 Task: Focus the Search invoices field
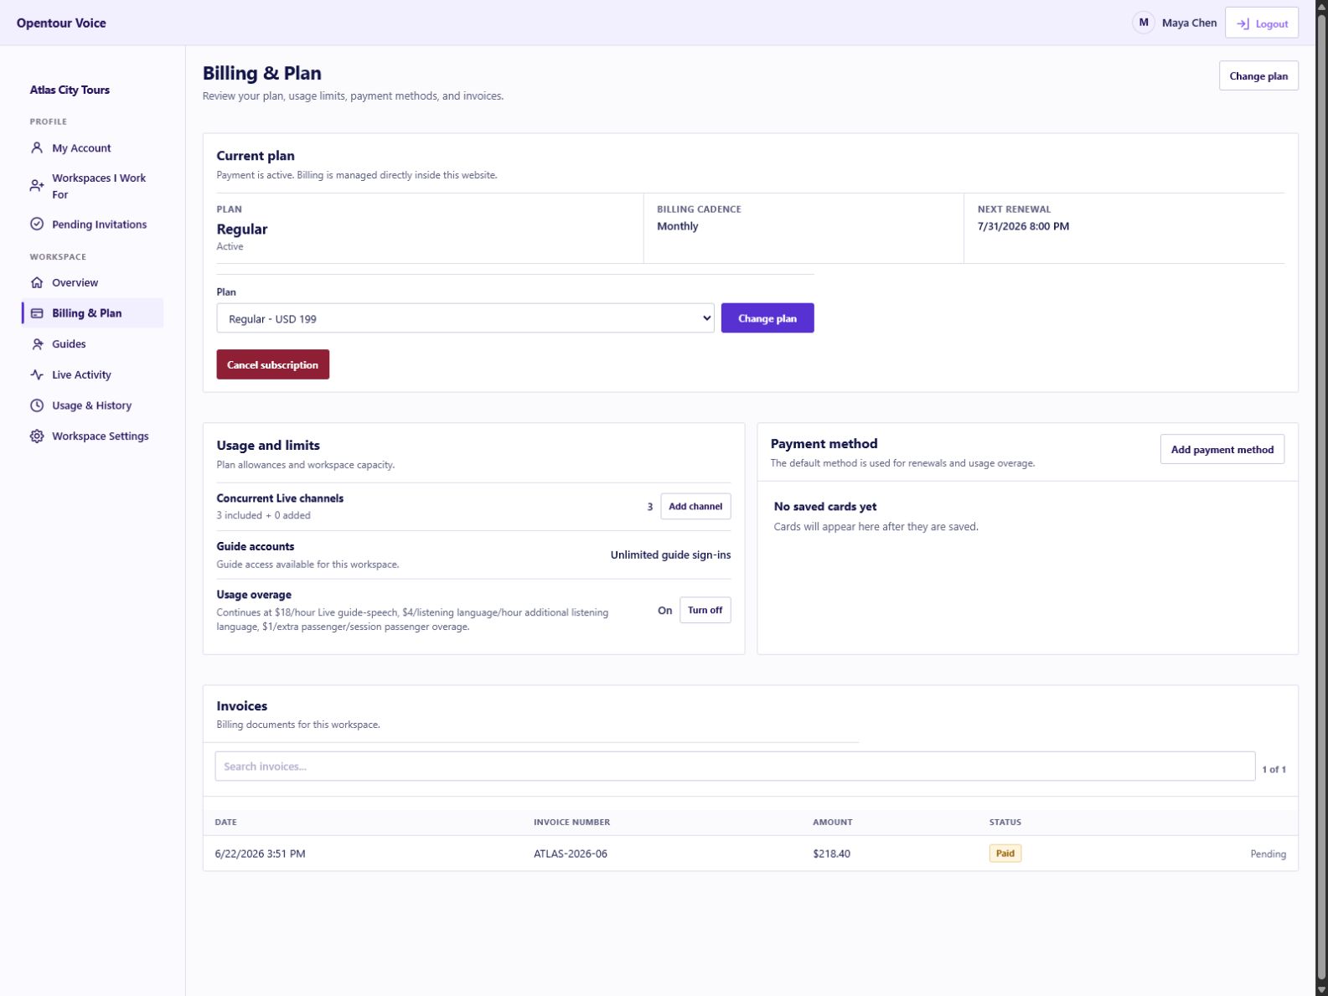click(x=735, y=766)
